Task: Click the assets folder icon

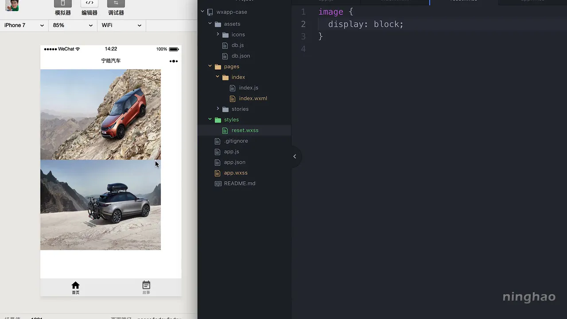Action: (217, 24)
